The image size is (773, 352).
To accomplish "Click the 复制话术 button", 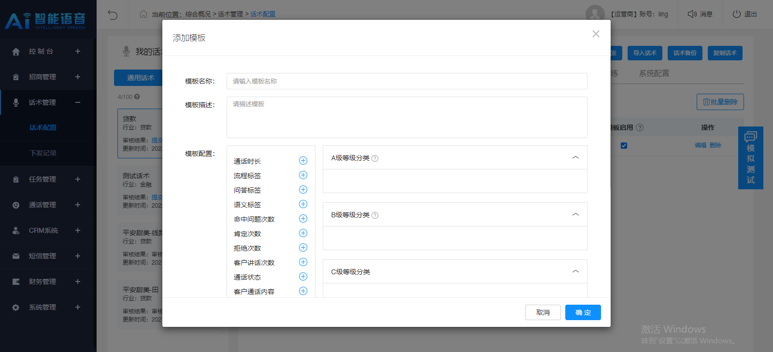I will (725, 53).
